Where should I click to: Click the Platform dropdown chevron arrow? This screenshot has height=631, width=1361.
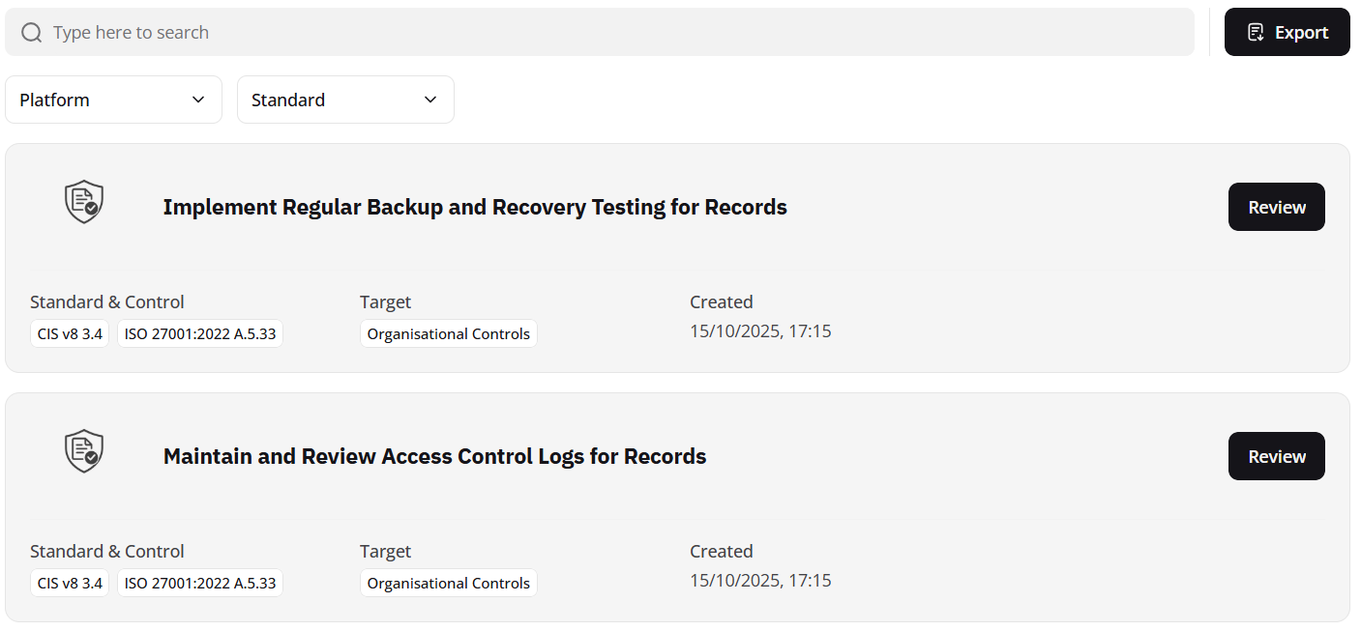[198, 100]
